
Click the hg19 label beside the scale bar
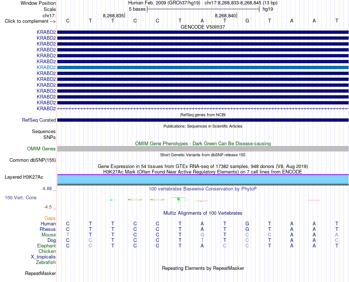pos(268,9)
